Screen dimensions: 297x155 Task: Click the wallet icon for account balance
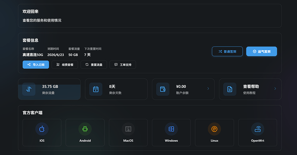163,89
